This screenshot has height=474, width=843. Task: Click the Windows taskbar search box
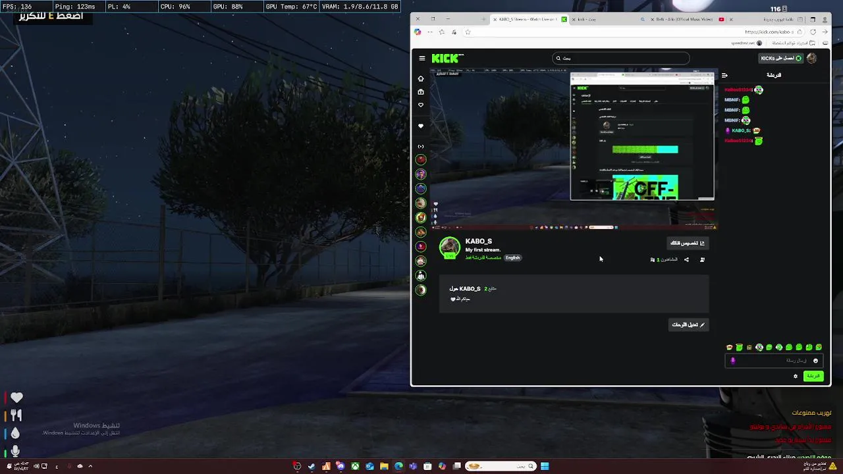pos(500,466)
